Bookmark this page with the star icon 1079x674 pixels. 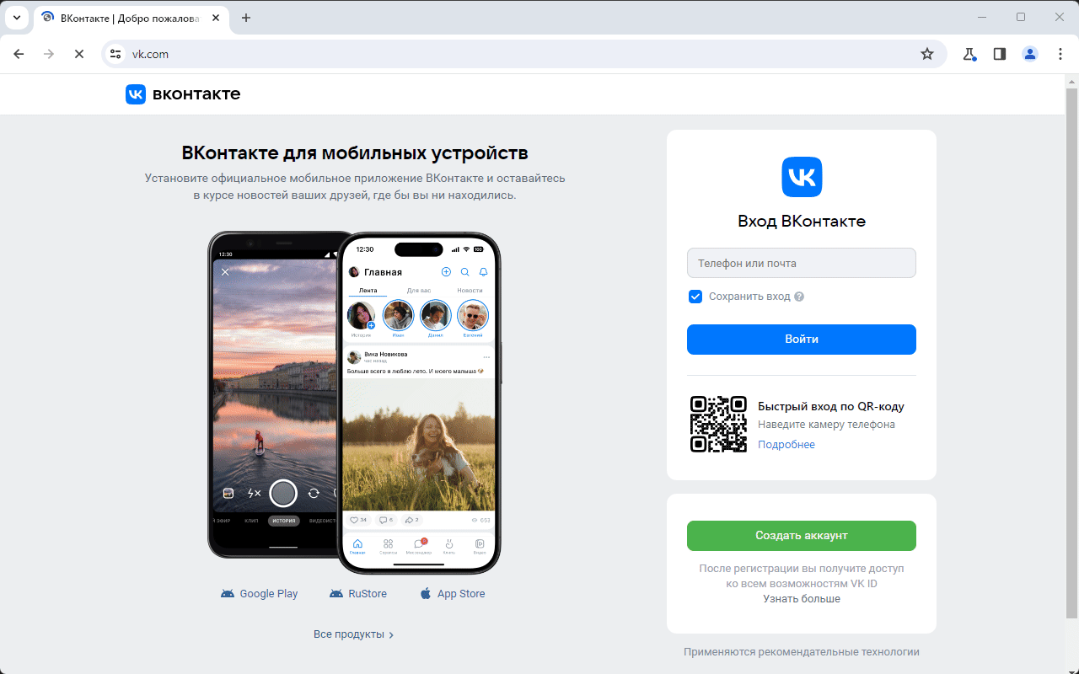click(x=927, y=54)
